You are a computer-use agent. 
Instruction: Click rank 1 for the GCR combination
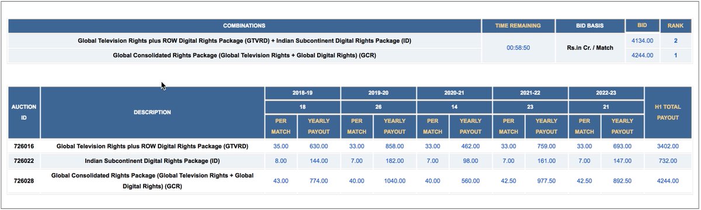coord(675,55)
